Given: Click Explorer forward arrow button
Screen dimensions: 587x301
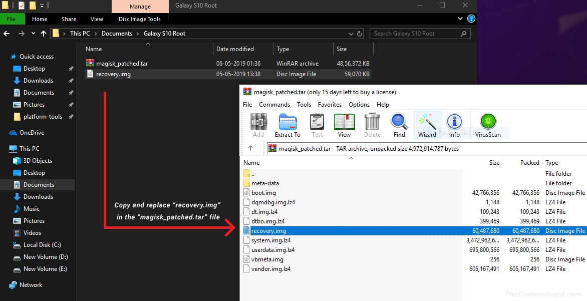Looking at the screenshot, I should pyautogui.click(x=22, y=34).
